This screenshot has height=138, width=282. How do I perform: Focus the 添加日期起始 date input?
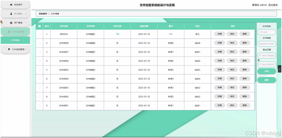tap(266, 56)
